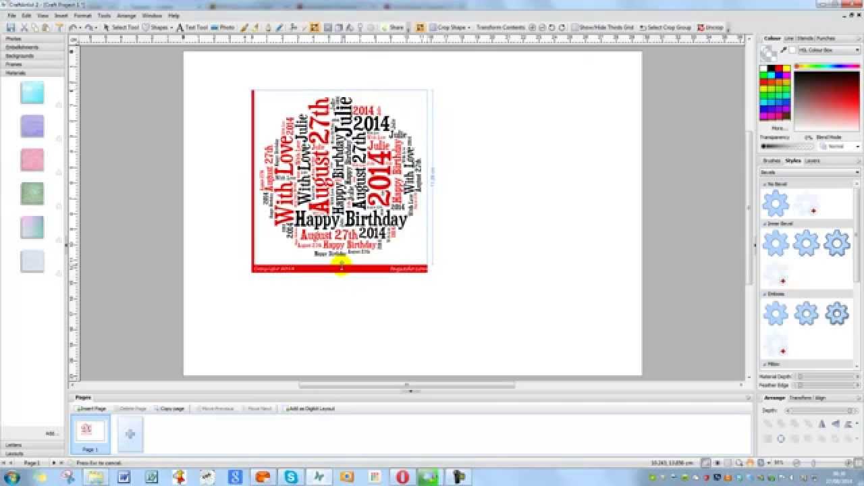Click the Uncrop button
The height and width of the screenshot is (486, 864).
(710, 28)
